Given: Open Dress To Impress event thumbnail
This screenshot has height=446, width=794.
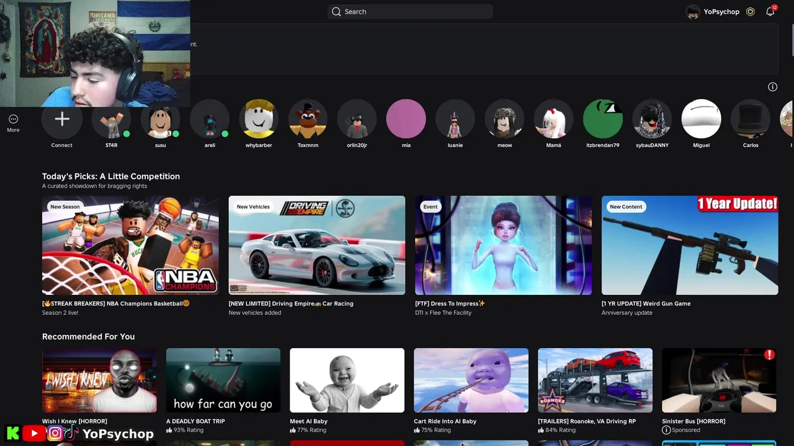Looking at the screenshot, I should click(503, 245).
